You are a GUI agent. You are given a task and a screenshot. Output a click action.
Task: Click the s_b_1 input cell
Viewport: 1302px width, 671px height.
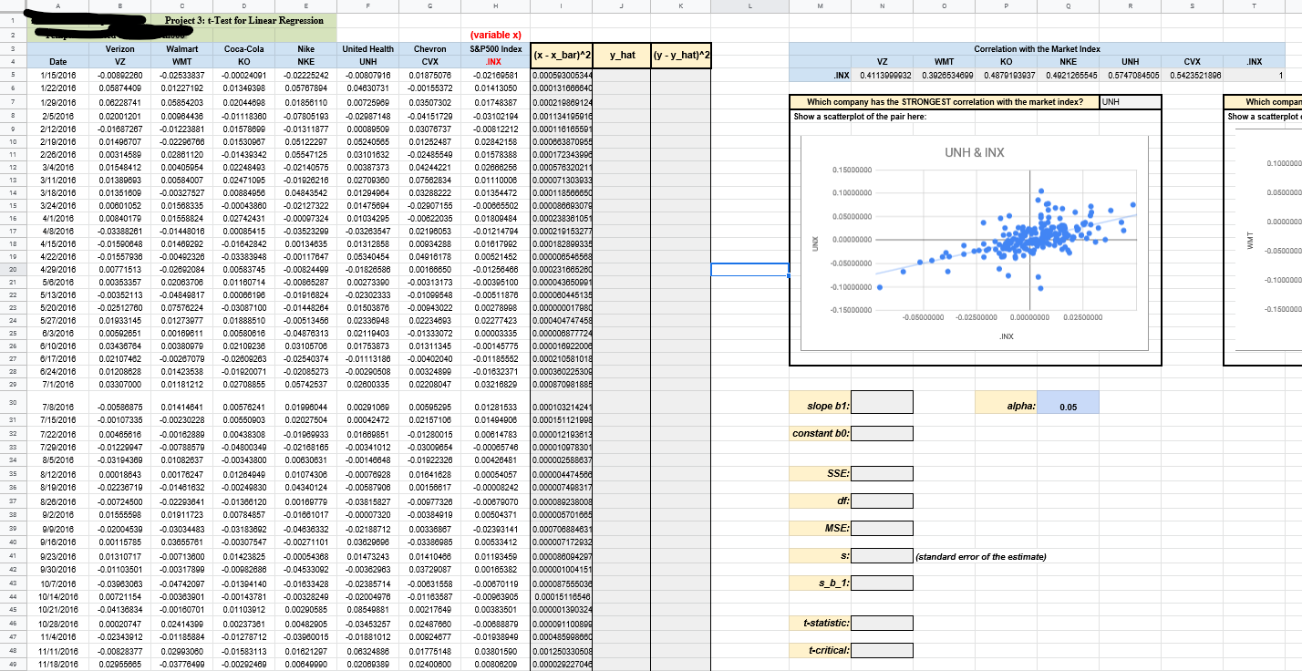882,583
